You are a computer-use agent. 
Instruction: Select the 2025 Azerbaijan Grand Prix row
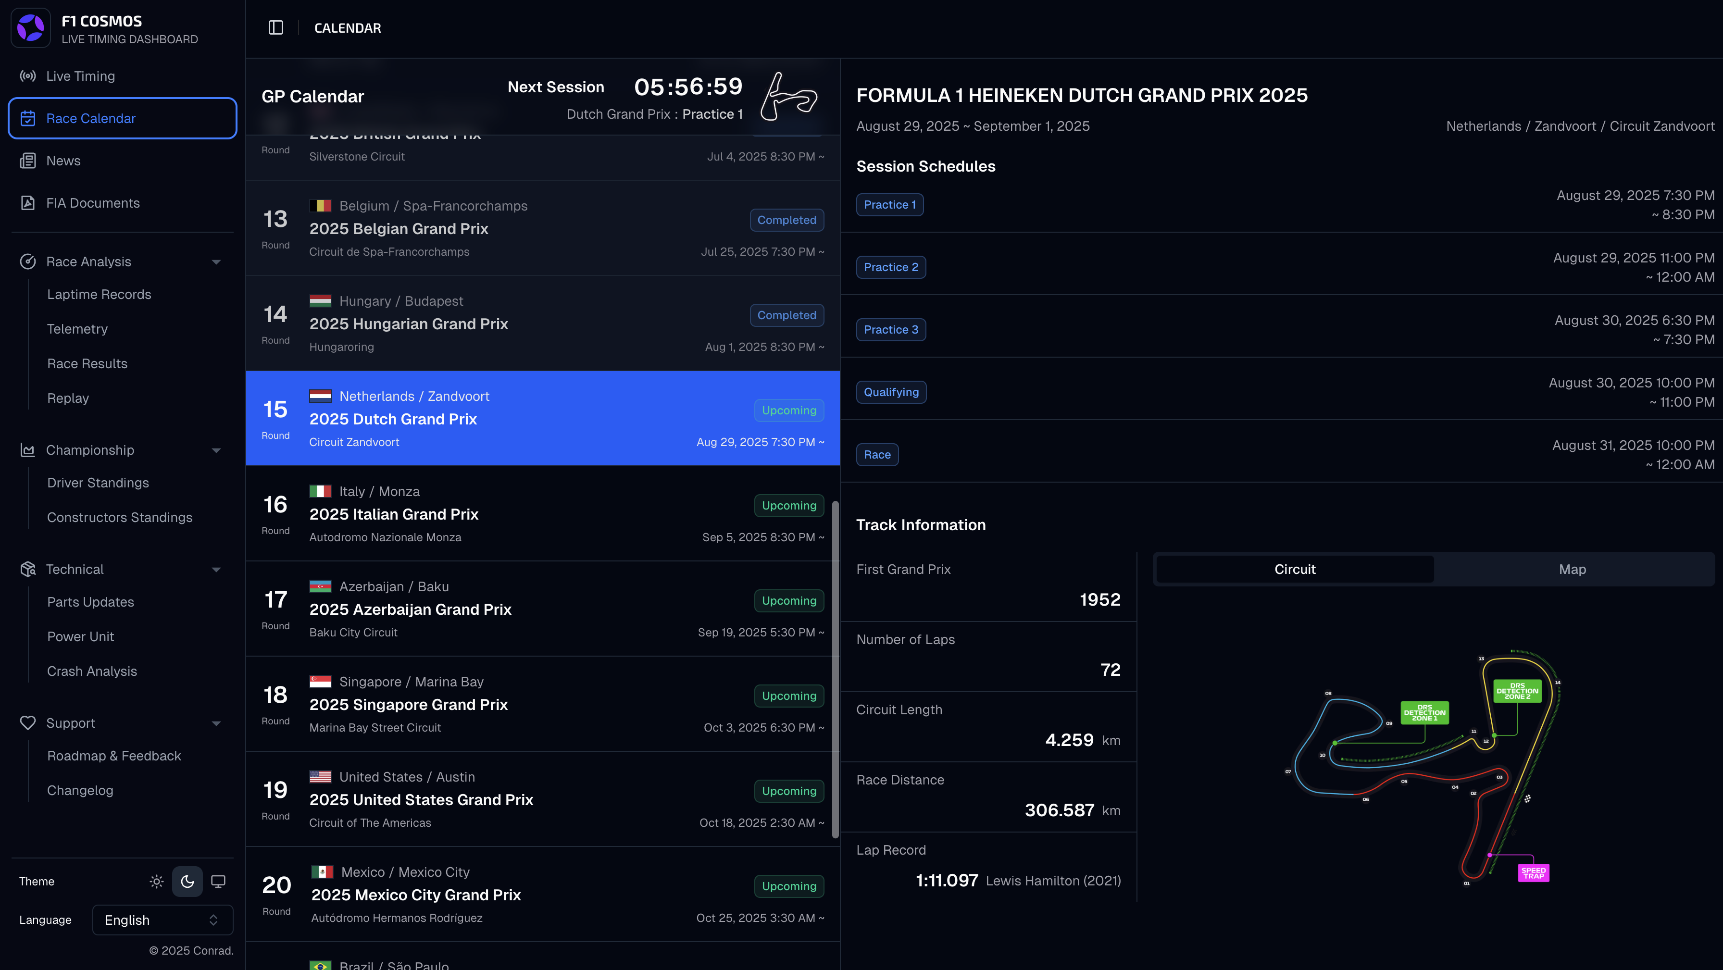coord(542,609)
